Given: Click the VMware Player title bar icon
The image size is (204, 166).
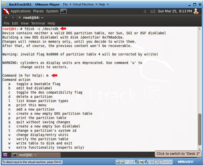Looking at the screenshot, I should (4, 4).
